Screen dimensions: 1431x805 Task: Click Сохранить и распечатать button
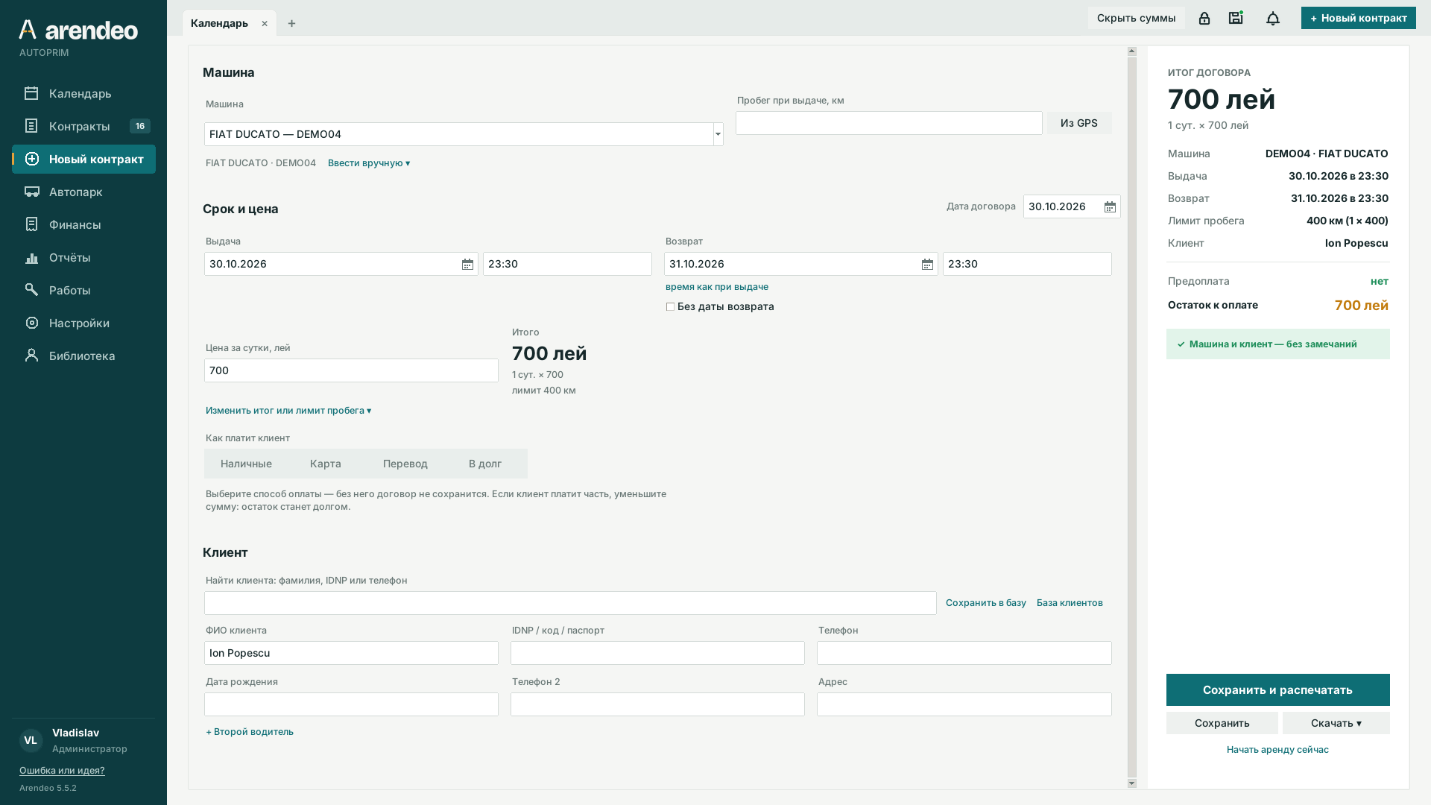1277,690
